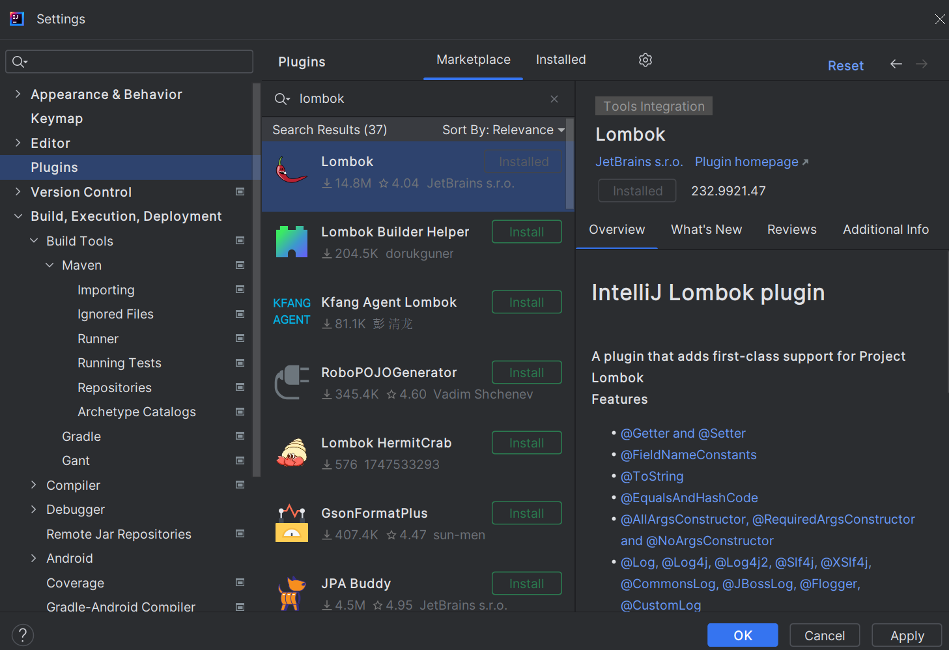Click GsonFormatPlus plugin icon
This screenshot has height=650, width=949.
(x=291, y=523)
